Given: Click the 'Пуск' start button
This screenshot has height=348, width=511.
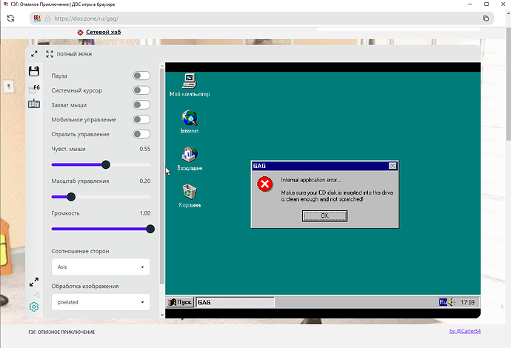Looking at the screenshot, I should [181, 302].
